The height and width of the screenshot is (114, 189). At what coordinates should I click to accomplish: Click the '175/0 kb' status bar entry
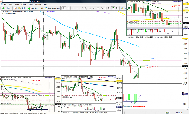click(179, 113)
